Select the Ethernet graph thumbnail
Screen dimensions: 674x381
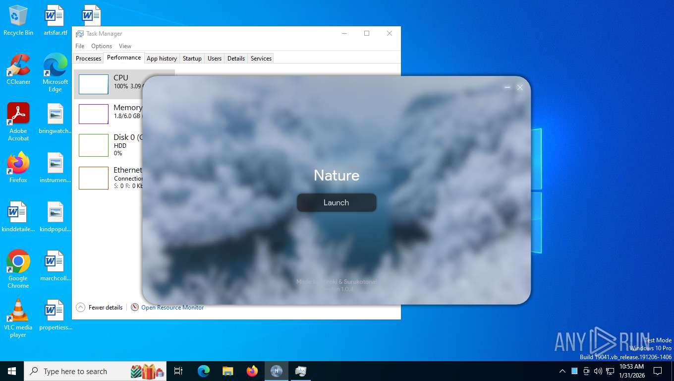click(94, 178)
